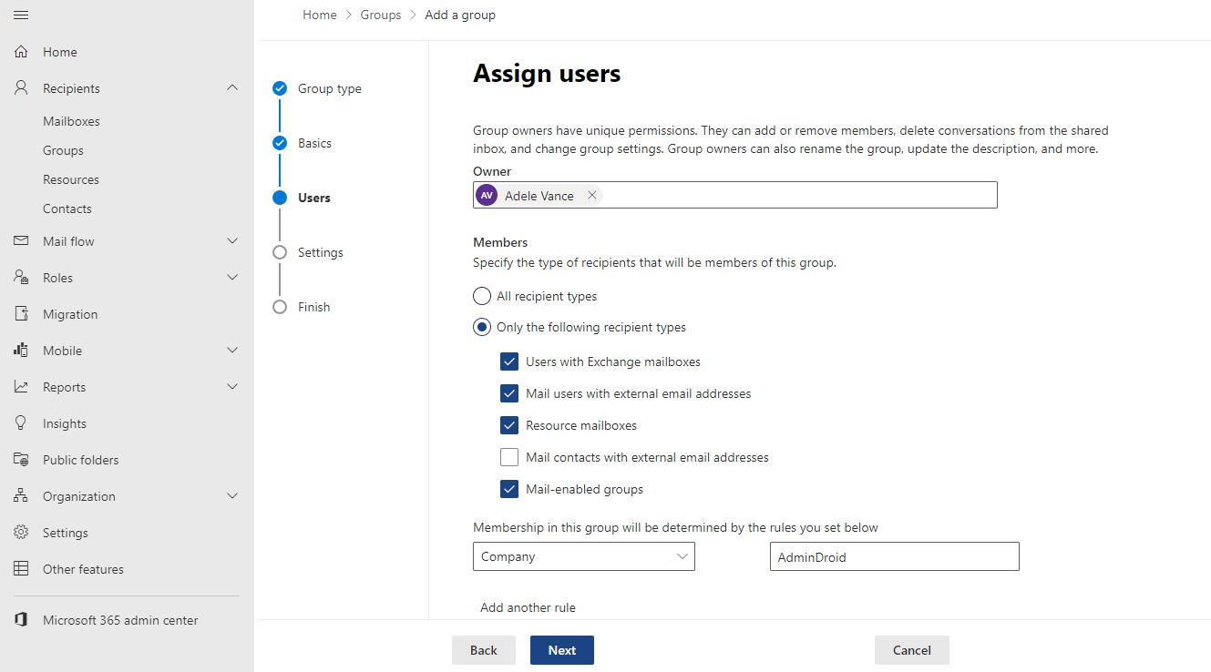Open the hamburger navigation menu
The height and width of the screenshot is (672, 1211).
20,15
